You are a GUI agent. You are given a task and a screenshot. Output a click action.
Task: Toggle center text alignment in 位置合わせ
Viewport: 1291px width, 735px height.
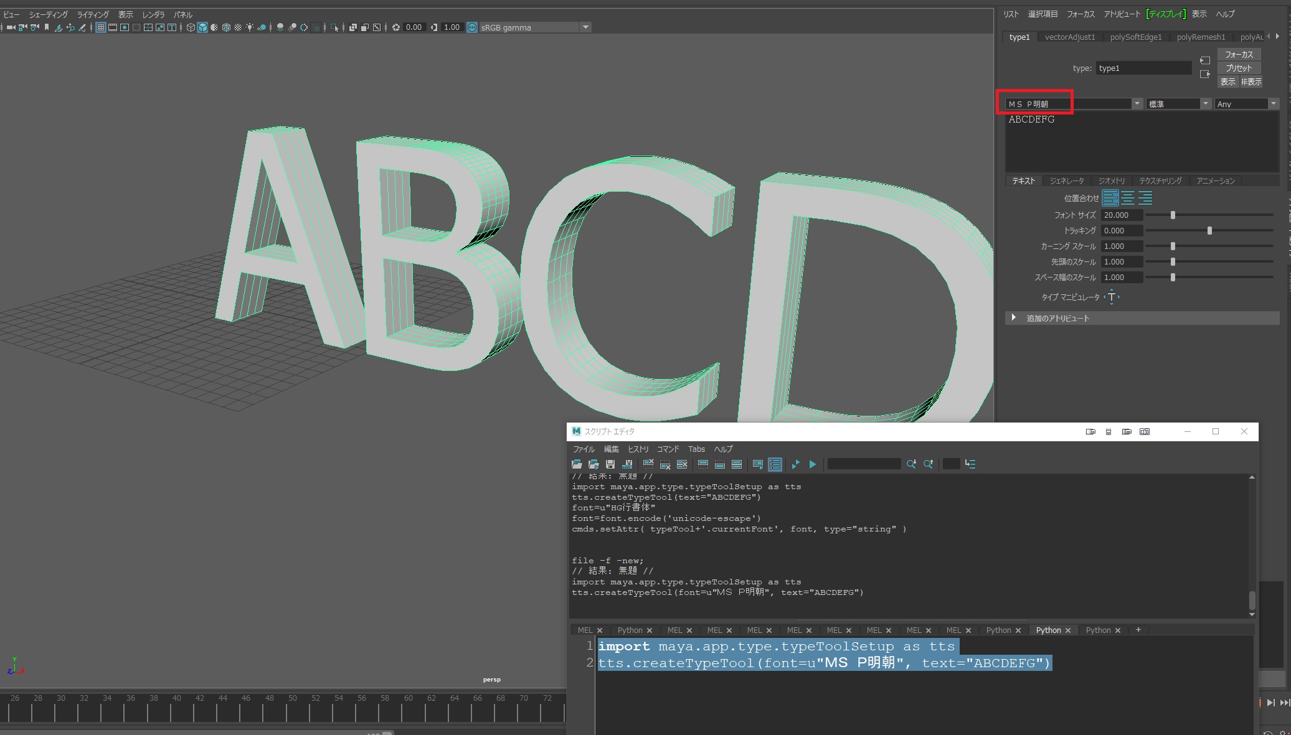pyautogui.click(x=1128, y=198)
